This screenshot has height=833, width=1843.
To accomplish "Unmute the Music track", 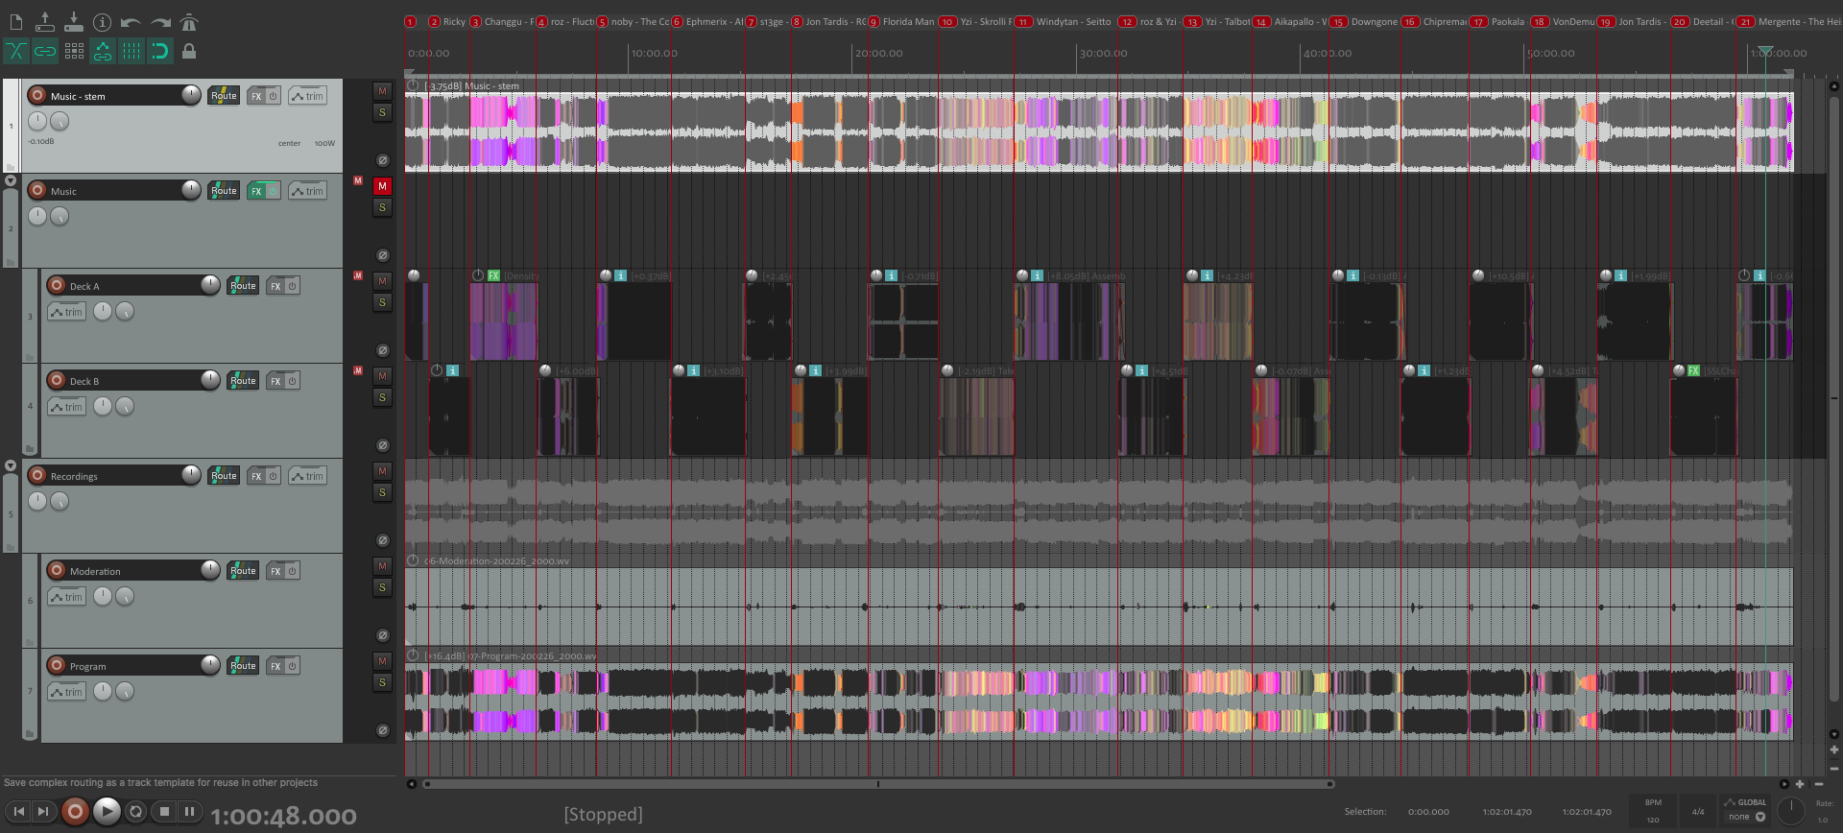I will click(382, 186).
